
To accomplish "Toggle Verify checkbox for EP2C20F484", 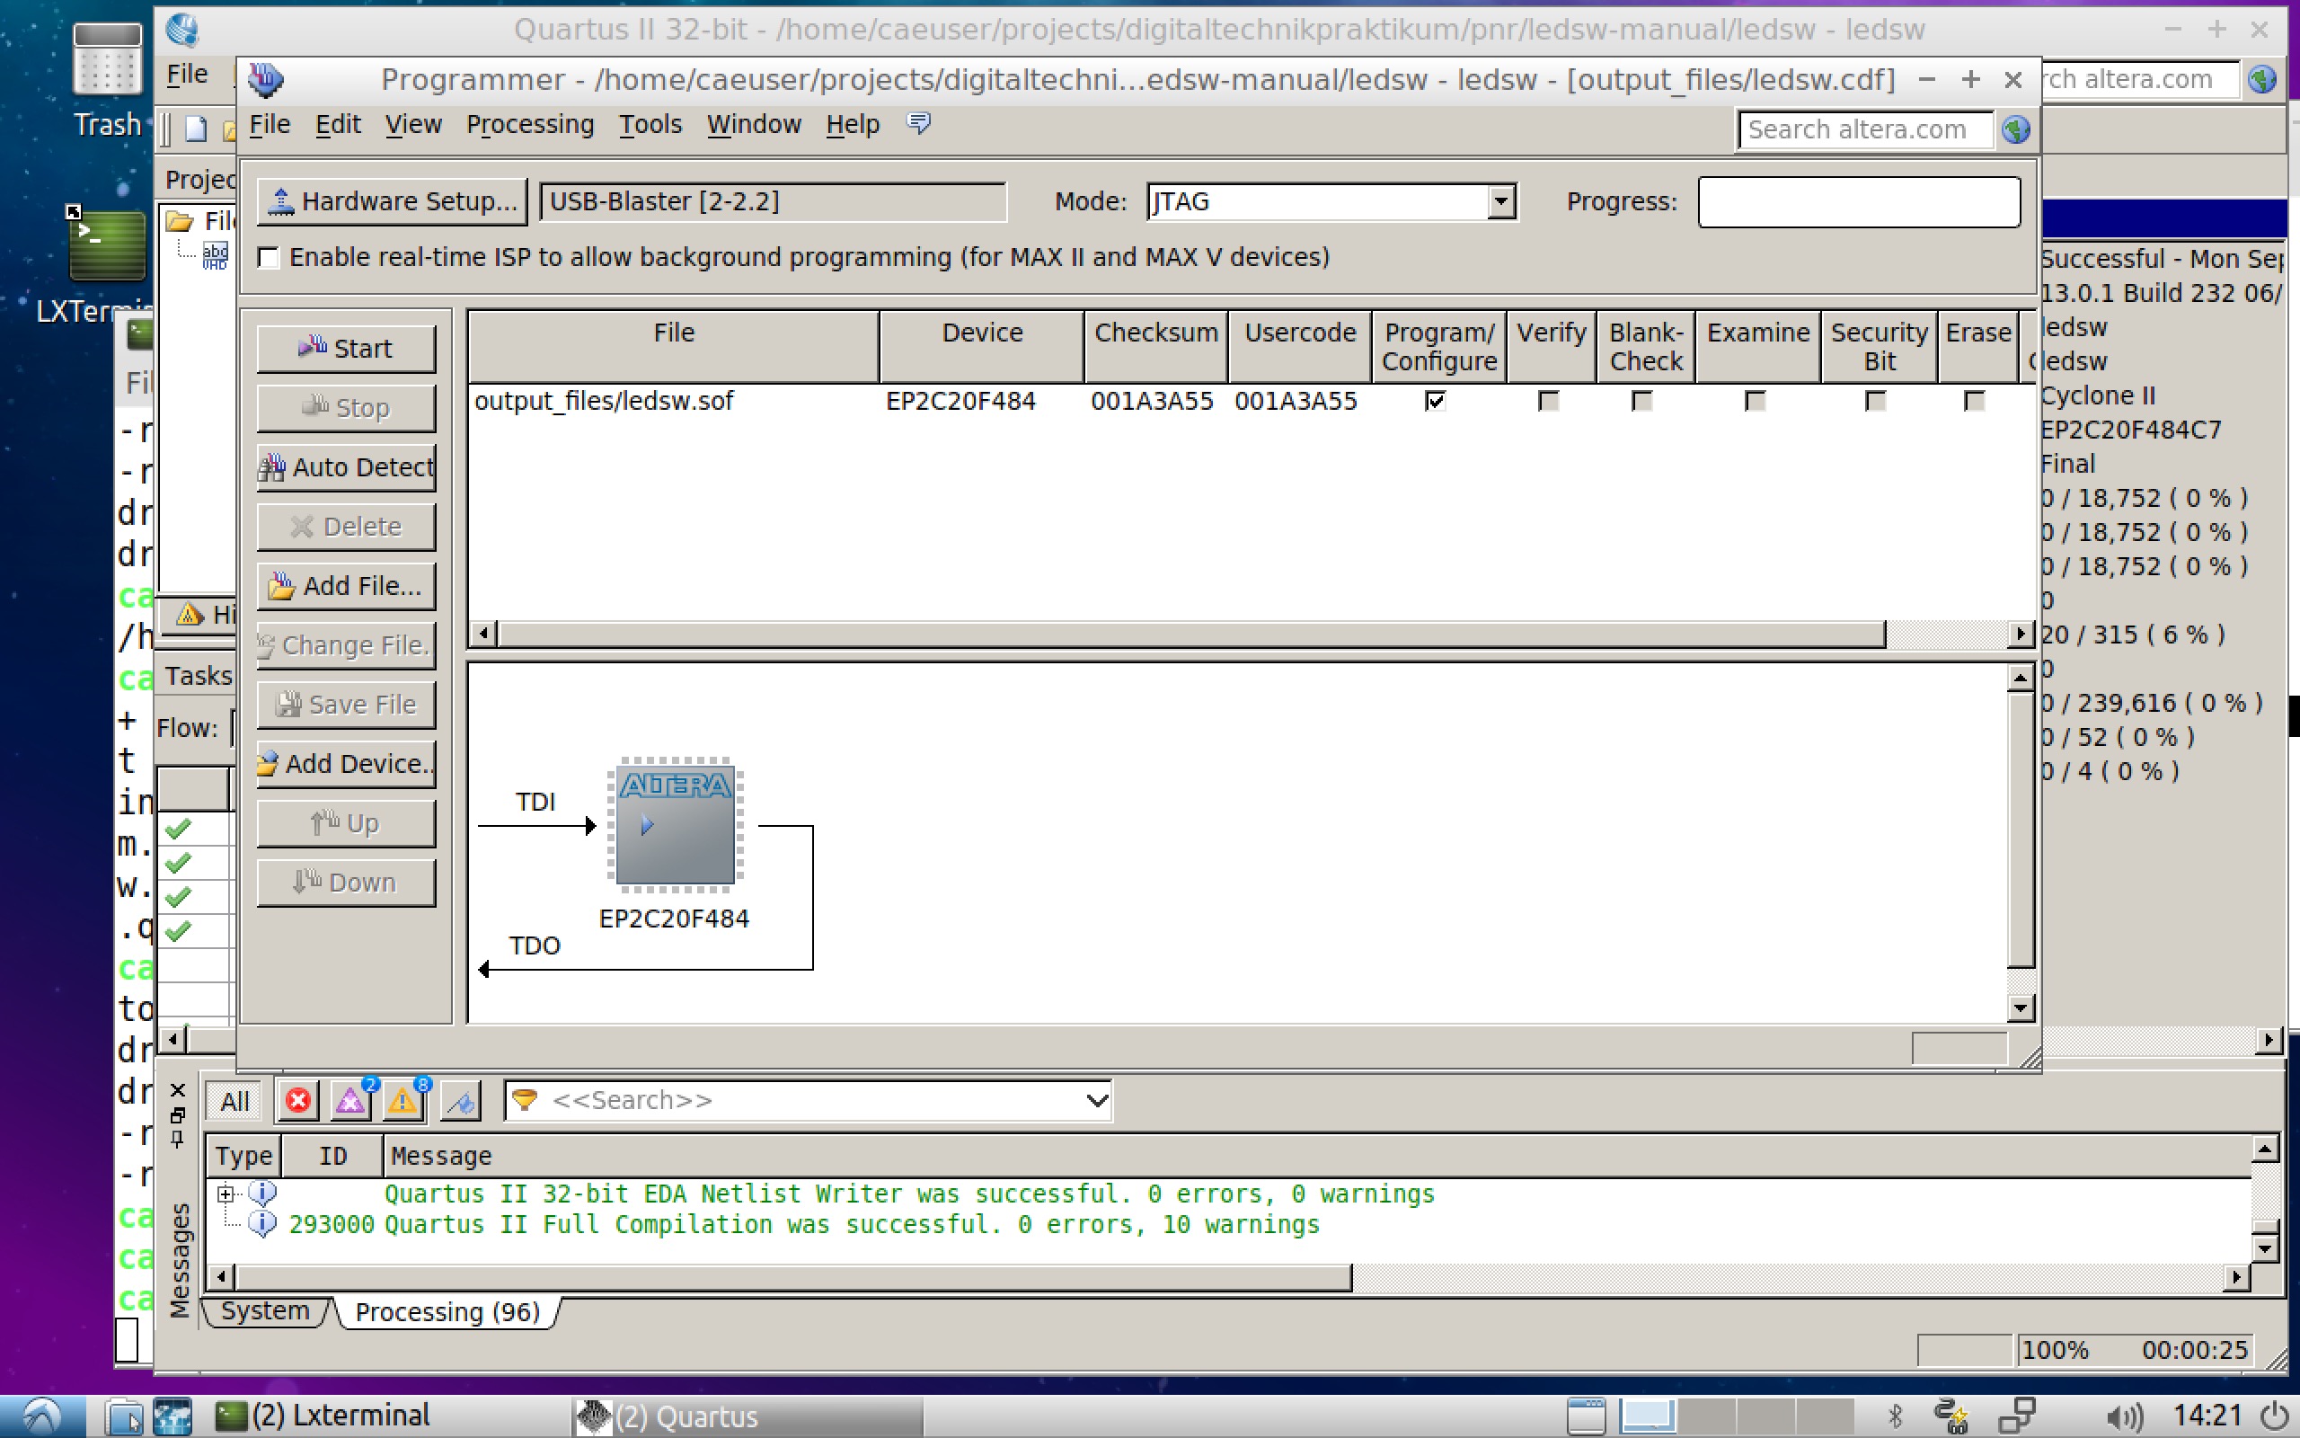I will (1548, 401).
